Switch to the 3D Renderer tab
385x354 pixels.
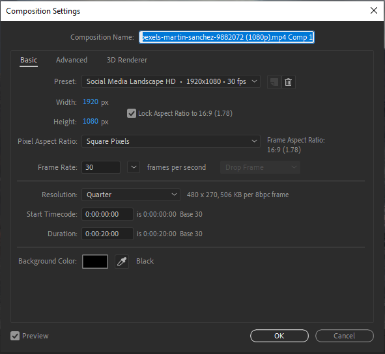coord(127,60)
